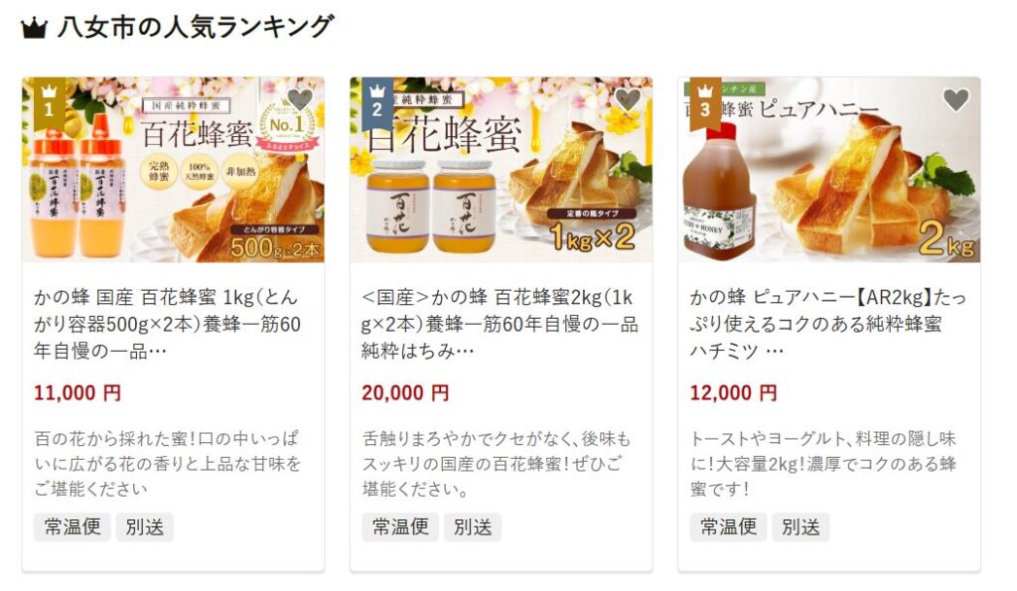Favorite the first-ranked honey with heart icon
Screen dimensions: 1017x591
(300, 100)
